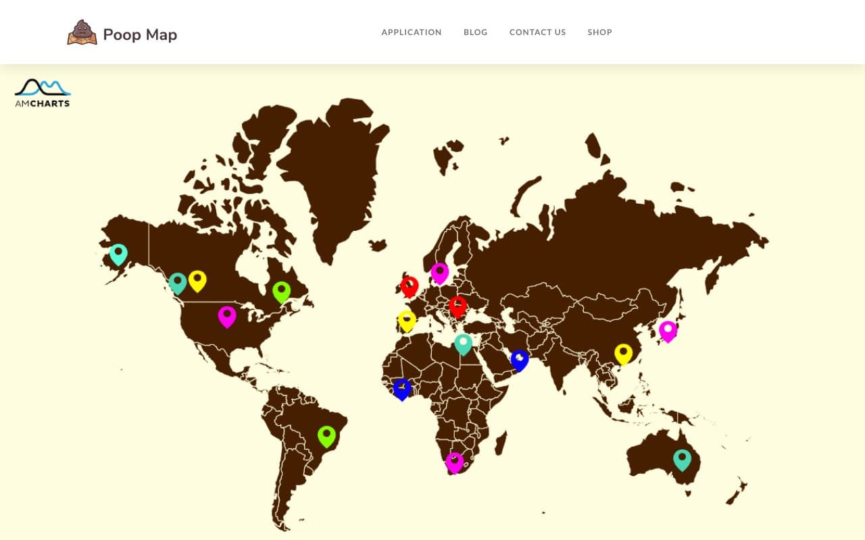Select the blue pin in West Africa

(402, 388)
